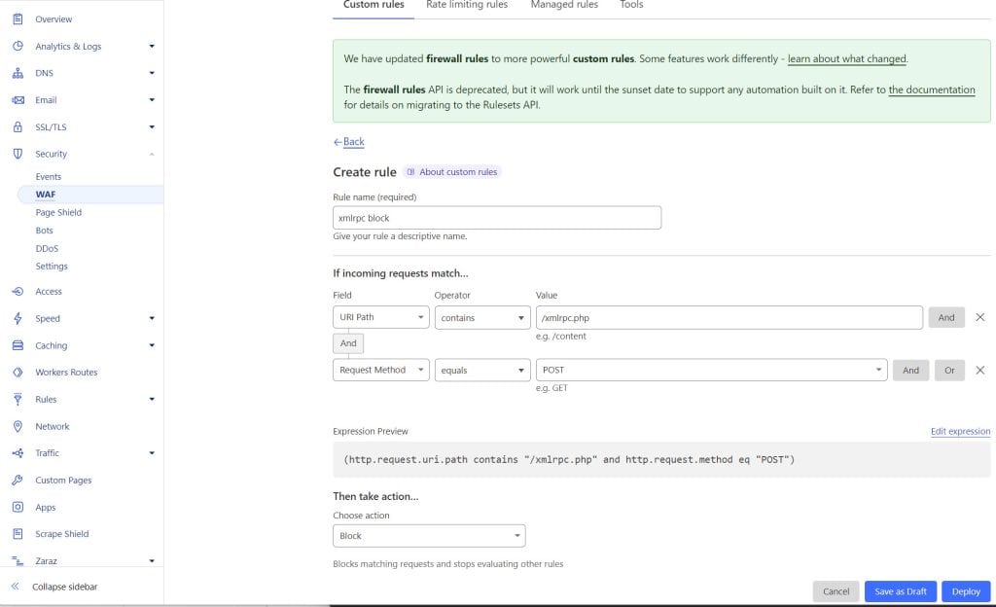This screenshot has width=996, height=607.
Task: Click the SSL/TLS lock icon
Action: point(18,127)
